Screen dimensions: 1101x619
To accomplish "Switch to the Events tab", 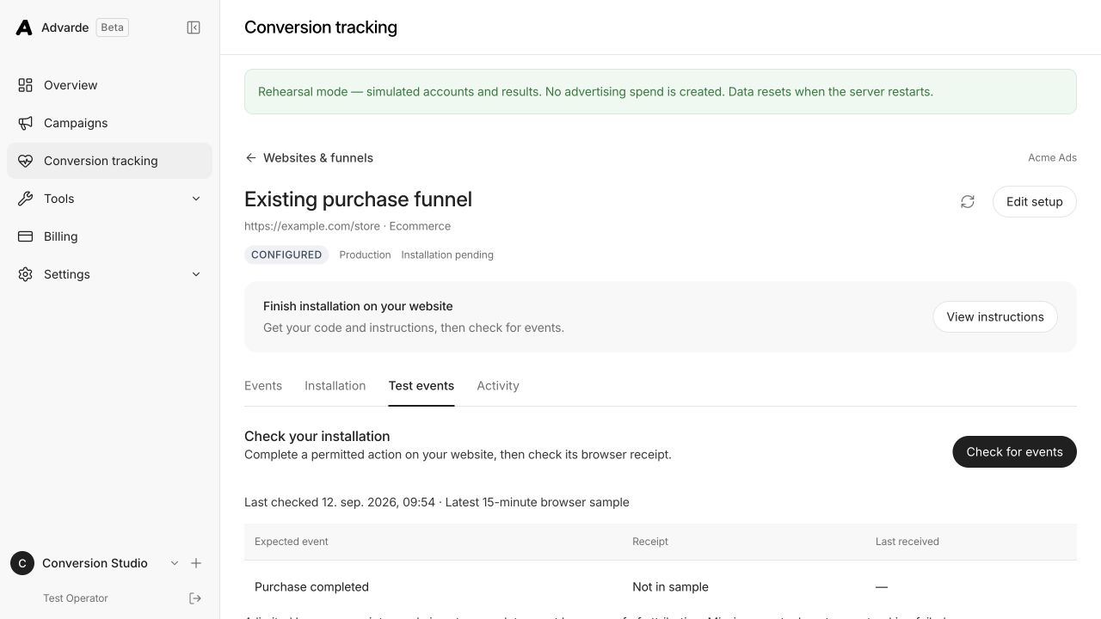I will (x=263, y=386).
